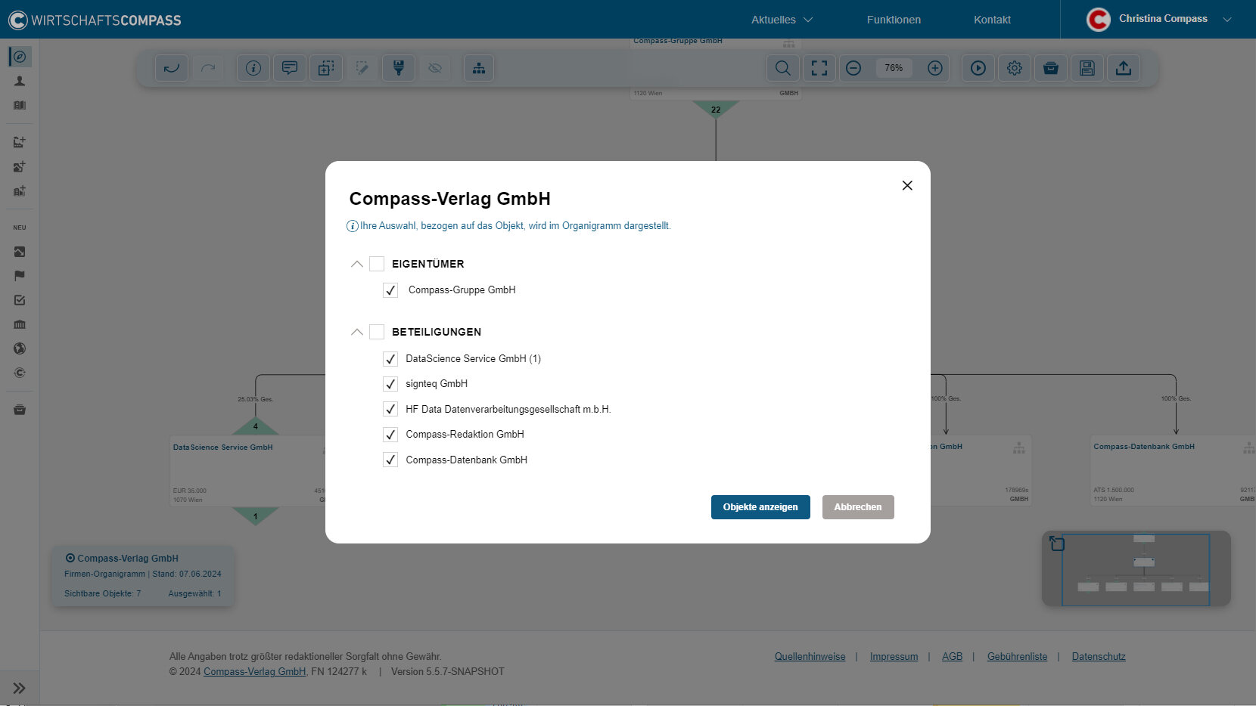Image resolution: width=1256 pixels, height=706 pixels.
Task: Click the minimap overview thumbnail
Action: pyautogui.click(x=1136, y=570)
